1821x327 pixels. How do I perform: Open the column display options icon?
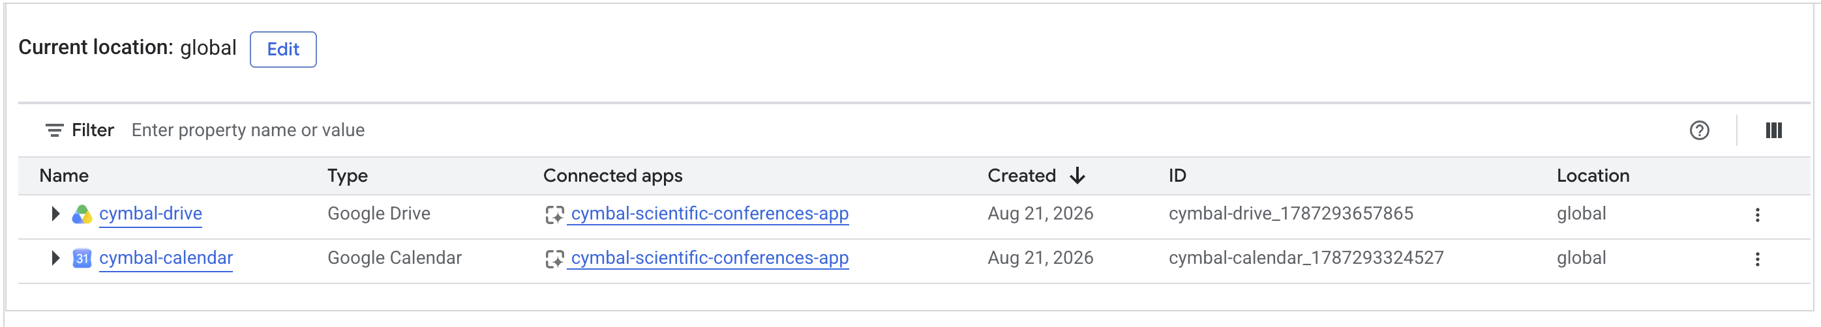(x=1773, y=131)
